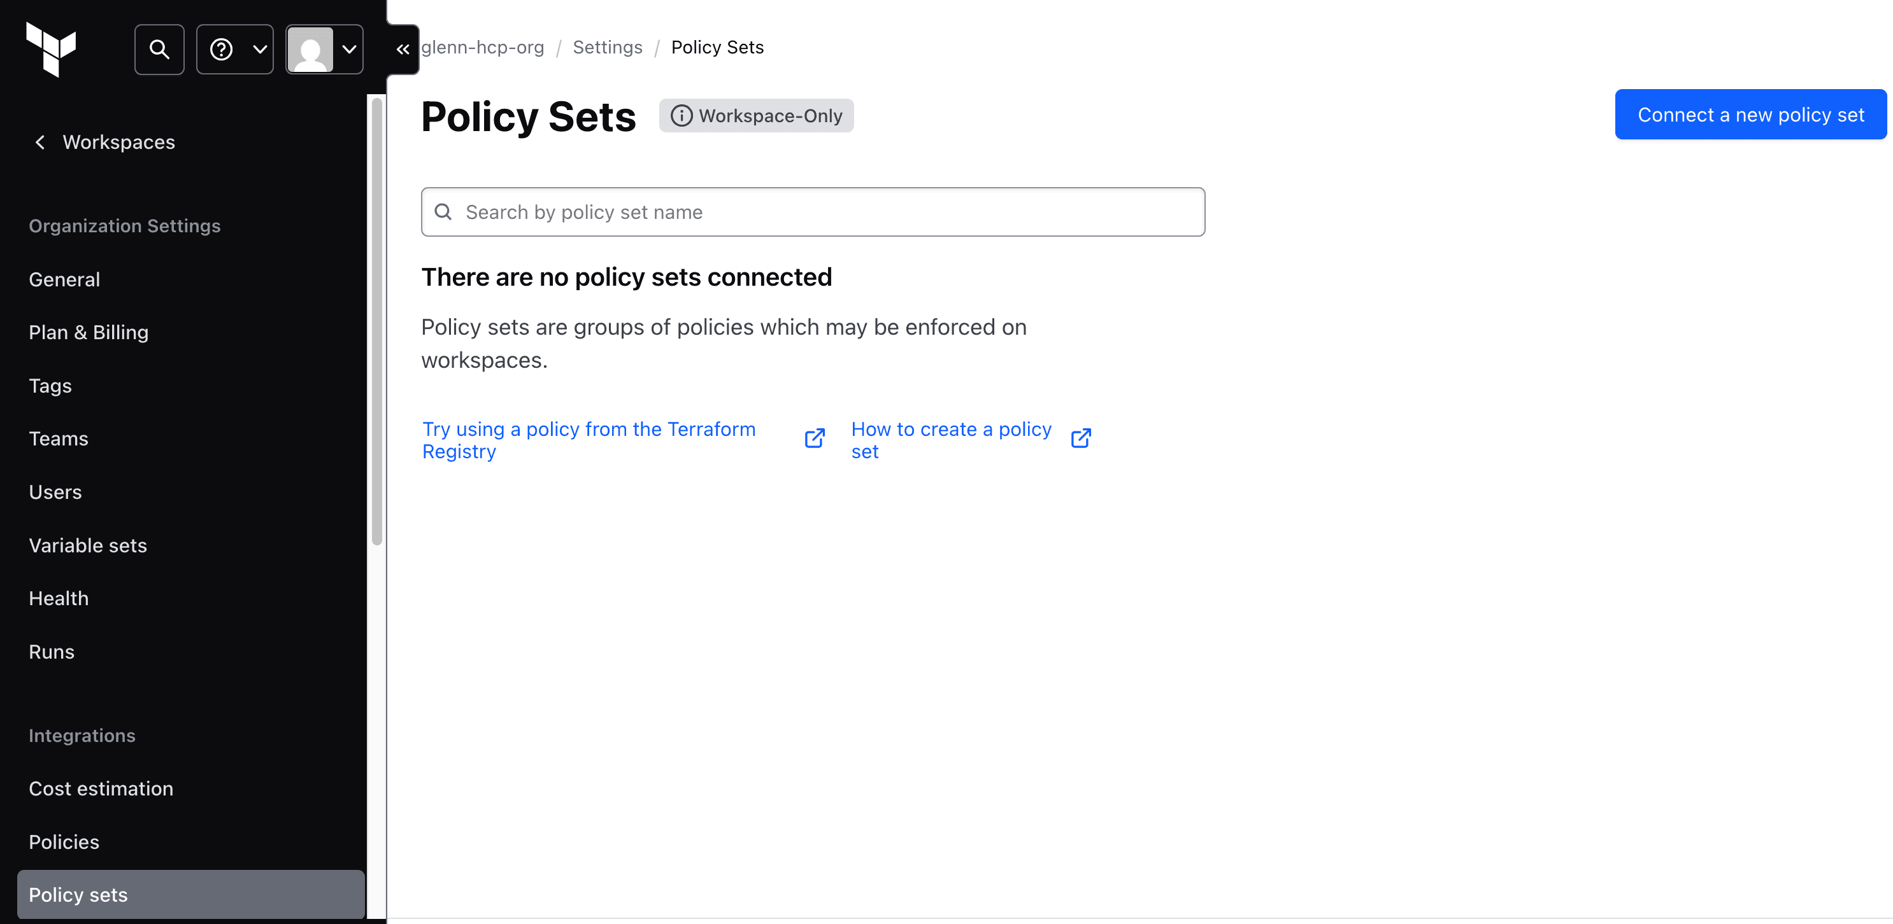Click the user avatar icon

coord(310,49)
